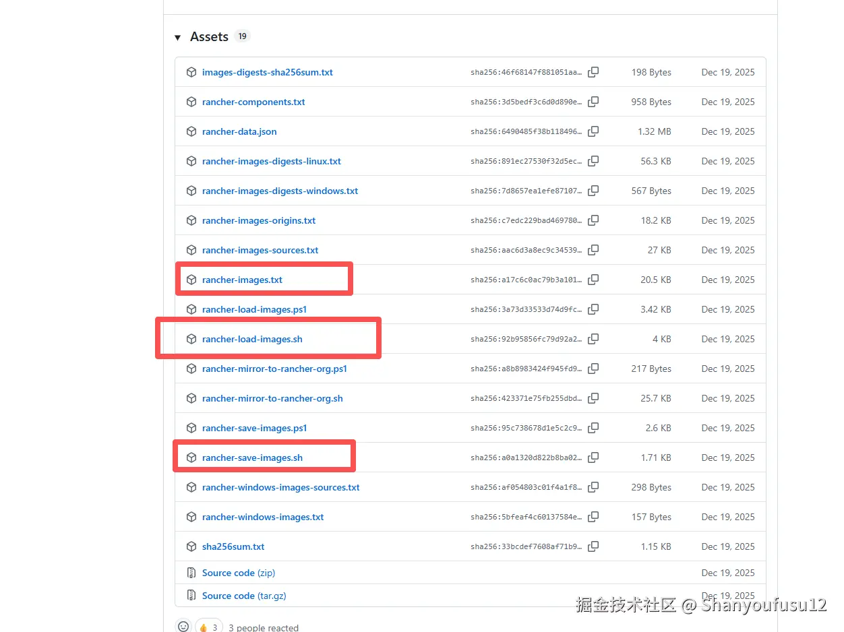
Task: Copy sha256 of rancher-mirror-to-rancher-org.sh
Action: [593, 398]
